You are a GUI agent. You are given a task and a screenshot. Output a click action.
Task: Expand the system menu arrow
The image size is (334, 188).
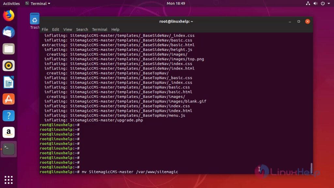(329, 3)
